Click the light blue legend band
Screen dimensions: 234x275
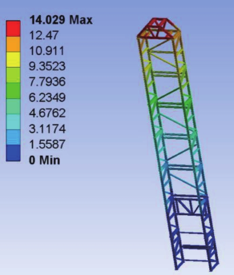13,137
